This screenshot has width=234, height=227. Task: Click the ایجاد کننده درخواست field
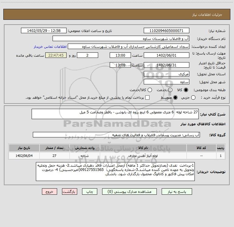pyautogui.click(x=129, y=47)
